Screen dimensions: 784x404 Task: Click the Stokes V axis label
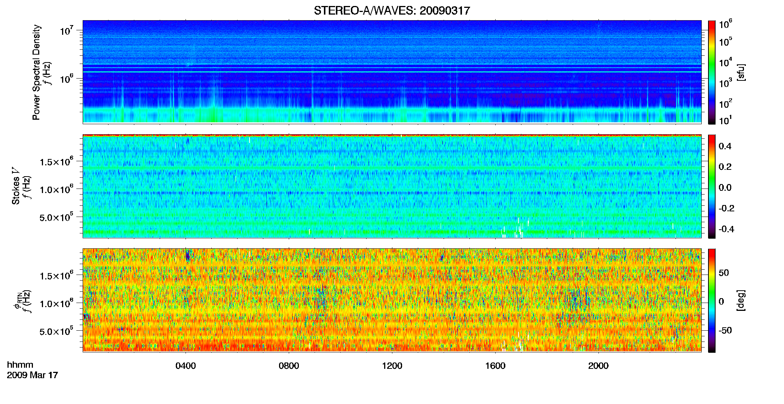coord(16,186)
